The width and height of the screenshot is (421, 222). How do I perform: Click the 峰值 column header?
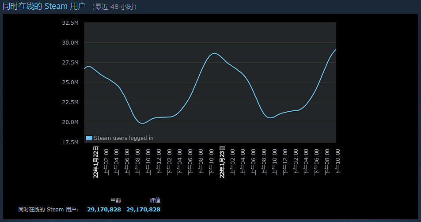coord(155,200)
